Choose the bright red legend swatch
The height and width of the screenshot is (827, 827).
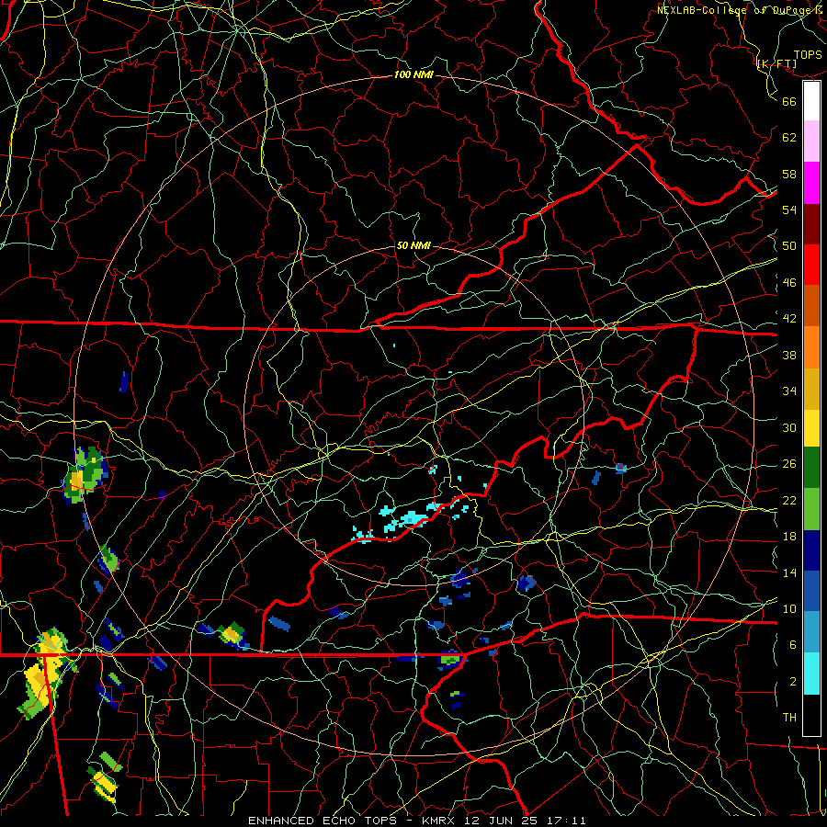pyautogui.click(x=811, y=265)
